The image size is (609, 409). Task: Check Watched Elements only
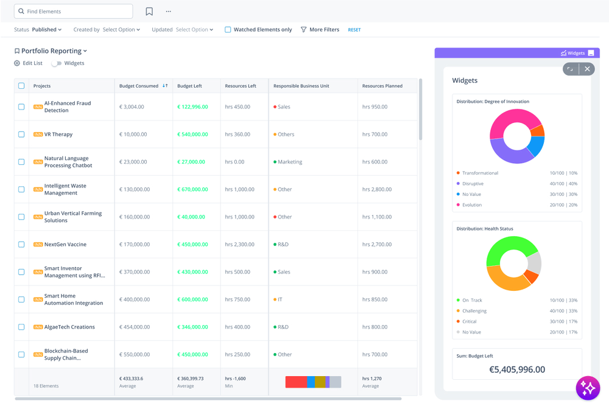coord(228,29)
